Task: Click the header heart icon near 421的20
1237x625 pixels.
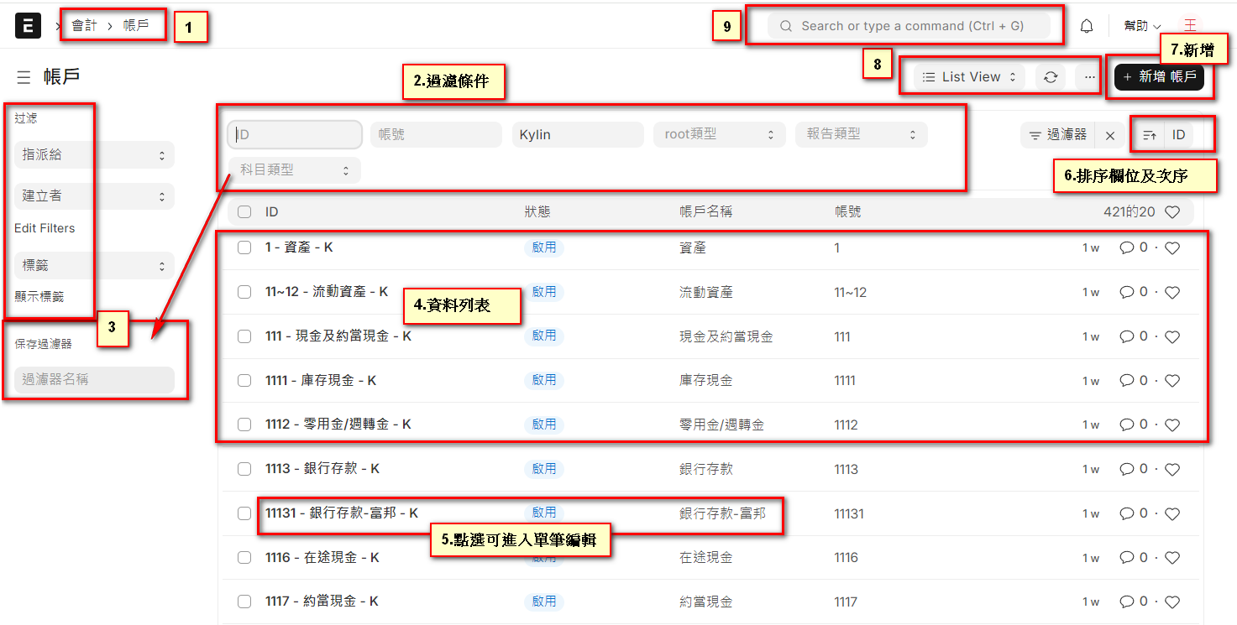Action: coord(1173,212)
